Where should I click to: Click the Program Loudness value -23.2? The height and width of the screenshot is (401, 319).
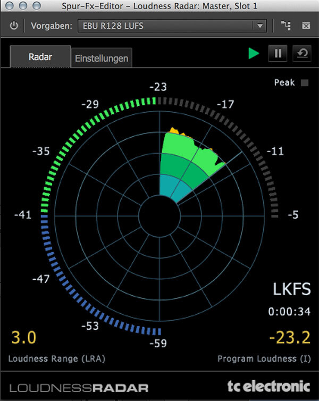click(290, 337)
